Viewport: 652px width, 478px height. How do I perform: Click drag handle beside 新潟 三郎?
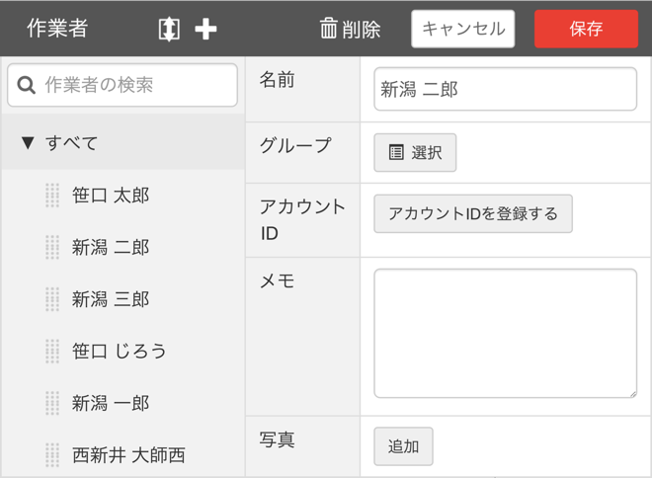point(52,299)
